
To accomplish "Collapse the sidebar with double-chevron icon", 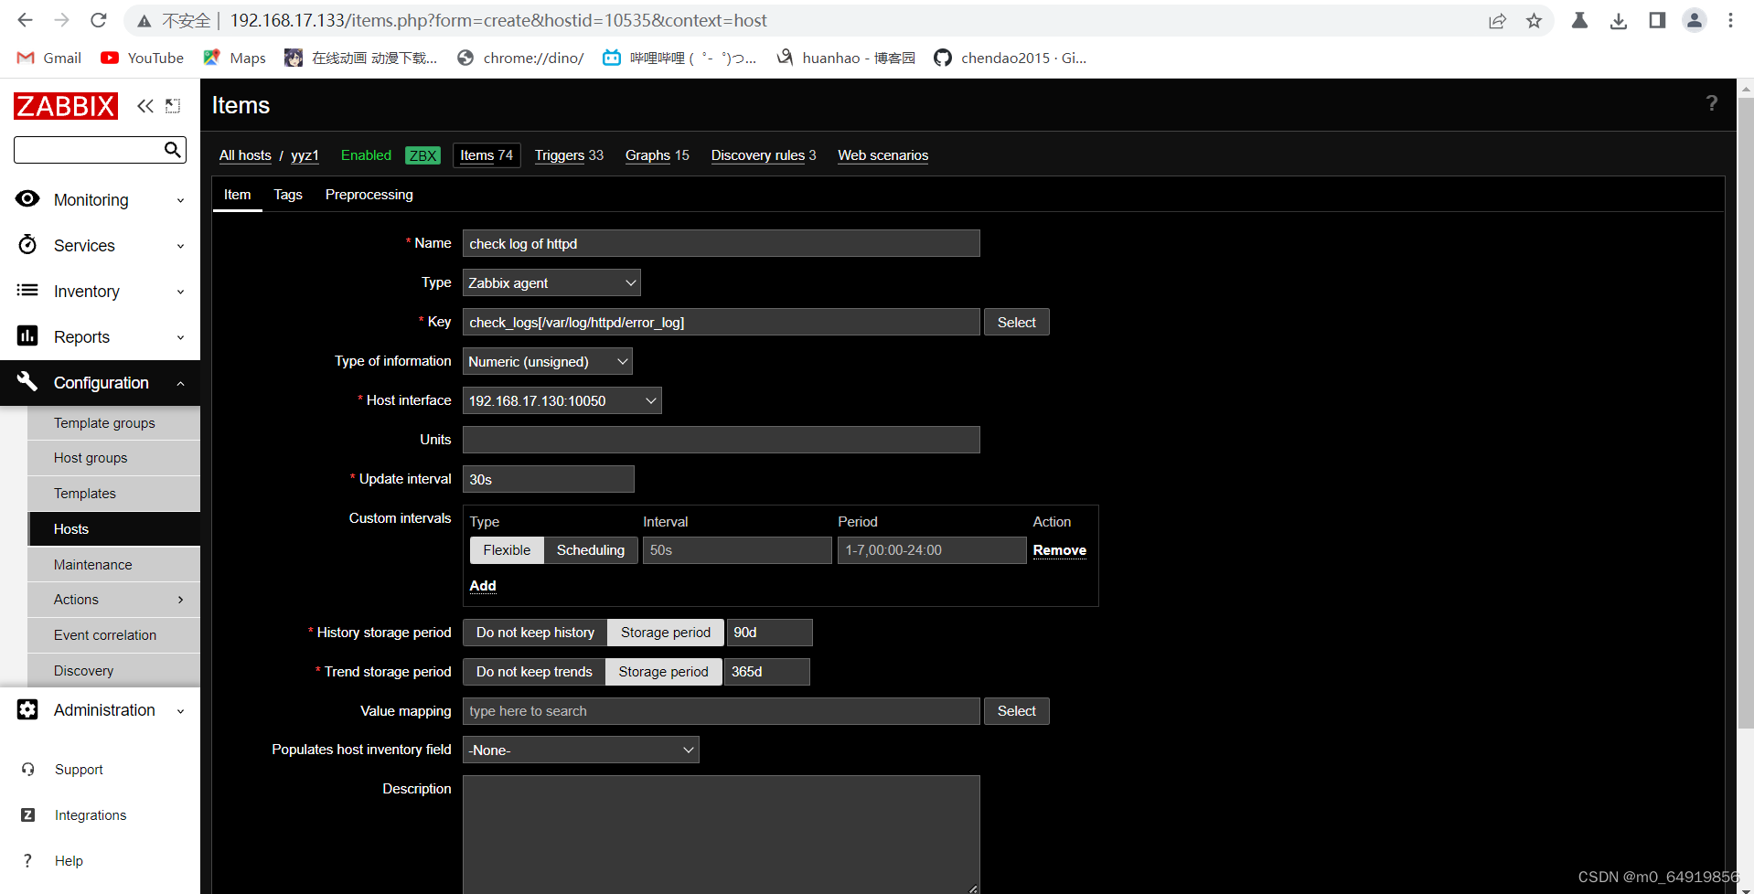I will point(145,106).
